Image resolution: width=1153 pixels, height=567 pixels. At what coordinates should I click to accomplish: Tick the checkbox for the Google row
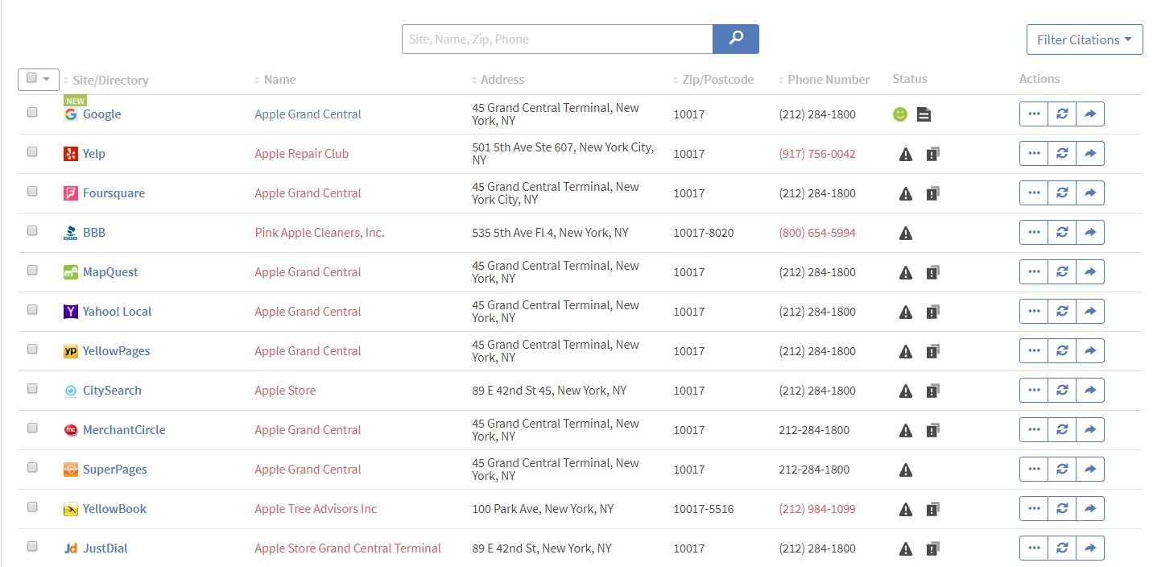click(x=32, y=113)
